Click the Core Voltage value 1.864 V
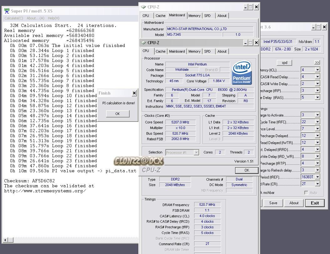Viewport: 330px width, 254px height. [219, 81]
